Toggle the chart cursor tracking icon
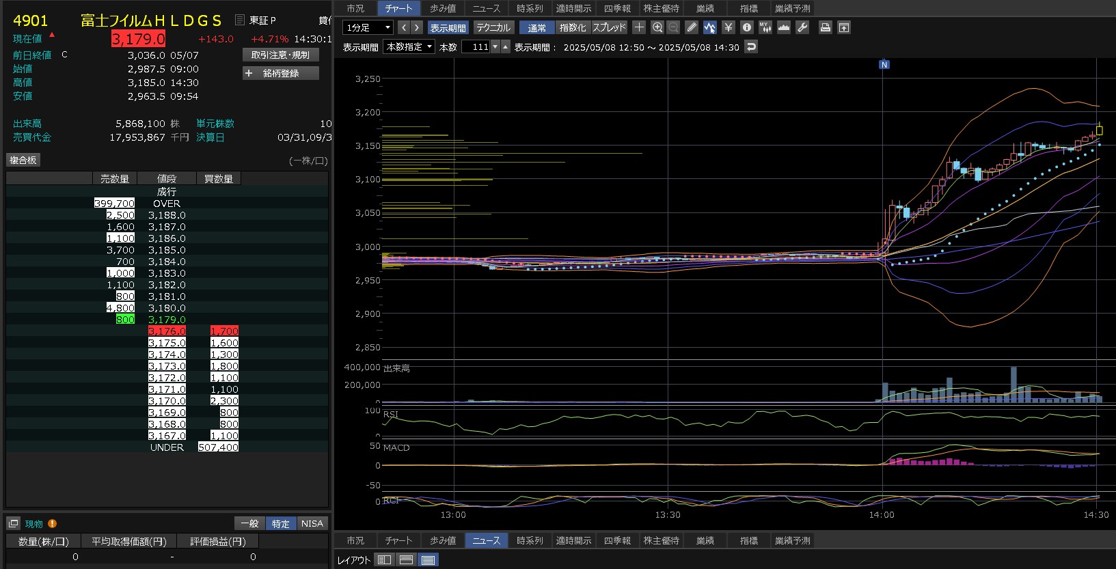The width and height of the screenshot is (1116, 569). tap(710, 27)
